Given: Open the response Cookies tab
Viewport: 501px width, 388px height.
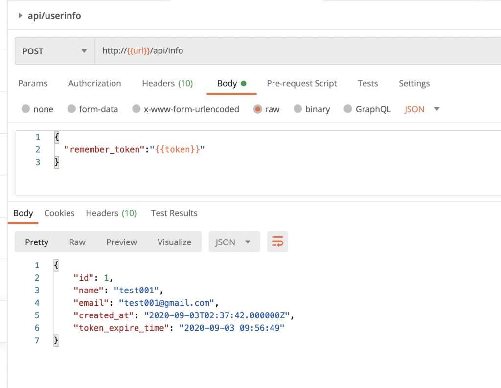Looking at the screenshot, I should [x=59, y=213].
